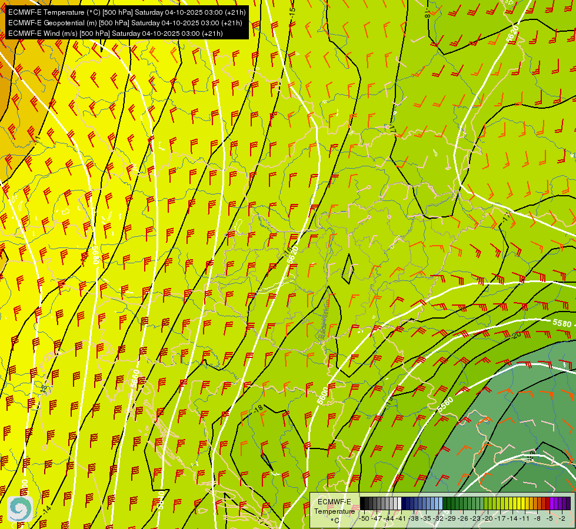Click the -29 legend tick label
The height and width of the screenshot is (529, 576).
coord(451,518)
